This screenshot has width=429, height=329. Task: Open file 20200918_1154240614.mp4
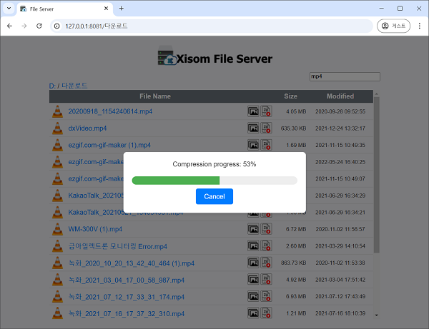[110, 111]
